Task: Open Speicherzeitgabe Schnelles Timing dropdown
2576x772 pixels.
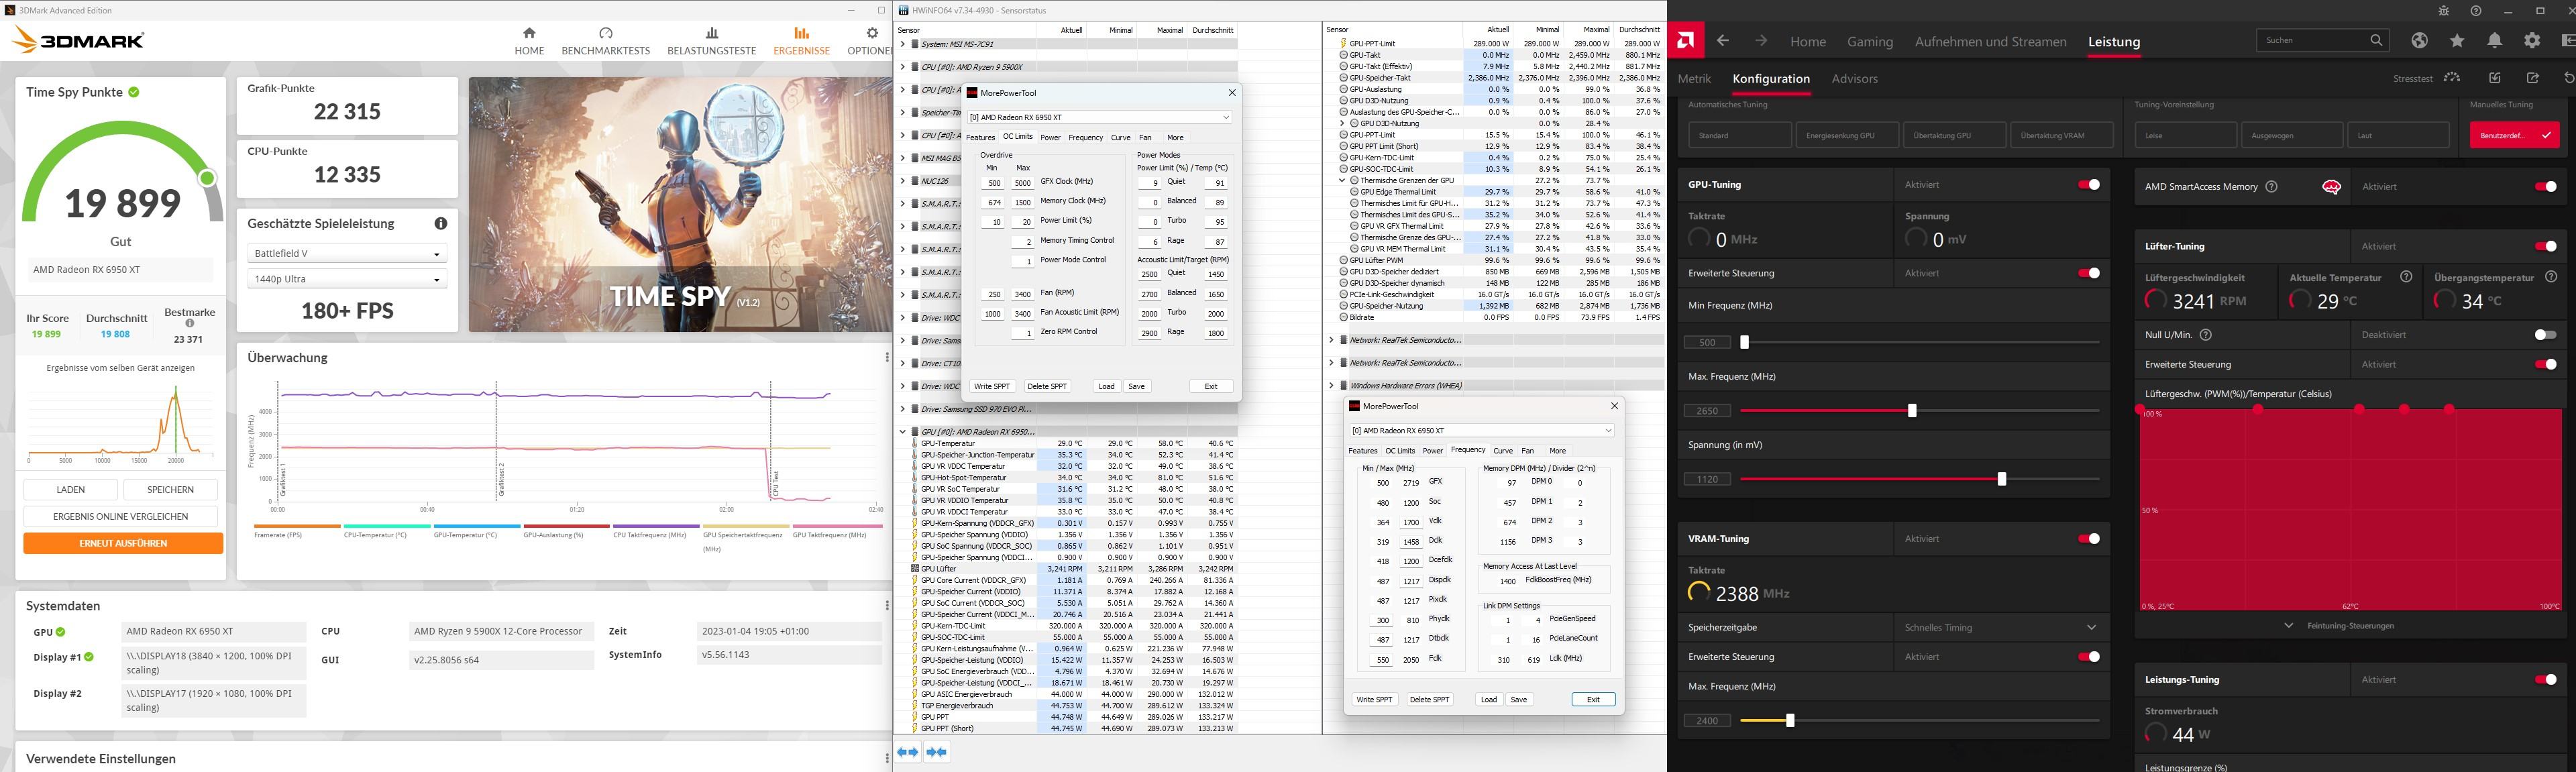Action: pyautogui.click(x=2001, y=628)
